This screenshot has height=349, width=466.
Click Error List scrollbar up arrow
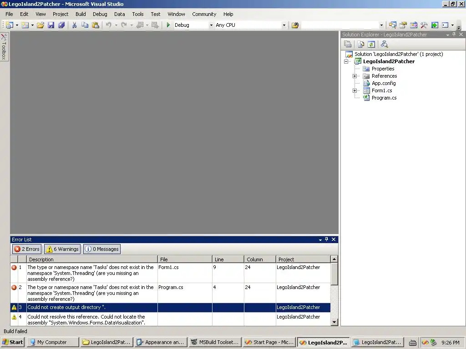click(334, 259)
